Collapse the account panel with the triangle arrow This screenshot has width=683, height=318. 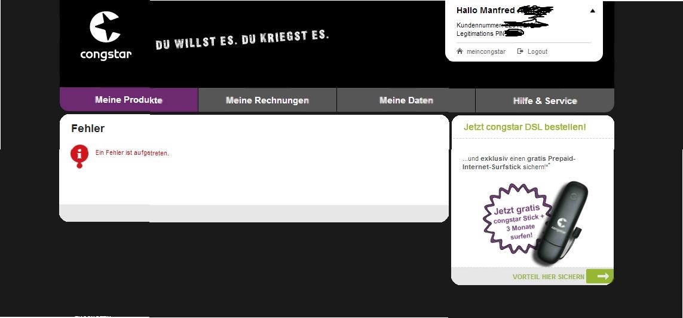tap(592, 11)
